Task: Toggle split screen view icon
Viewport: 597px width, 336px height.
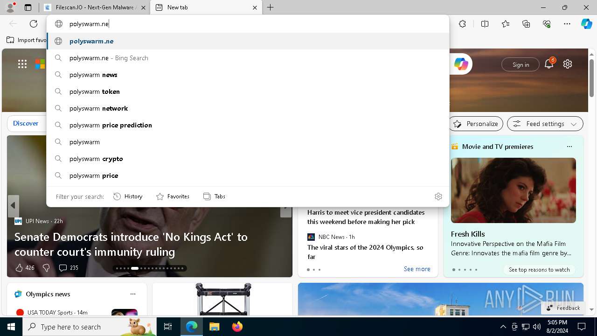Action: [x=485, y=24]
